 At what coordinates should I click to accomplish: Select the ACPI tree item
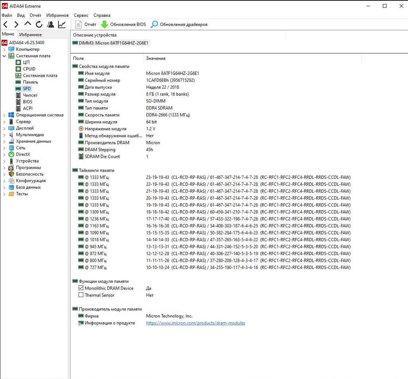[24, 108]
